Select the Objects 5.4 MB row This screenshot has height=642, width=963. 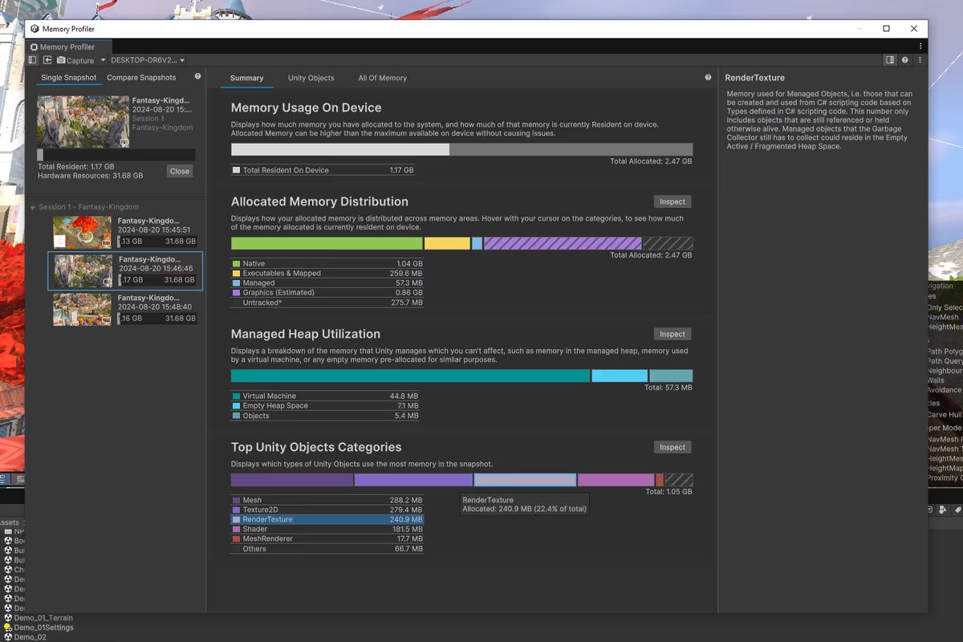pos(325,416)
